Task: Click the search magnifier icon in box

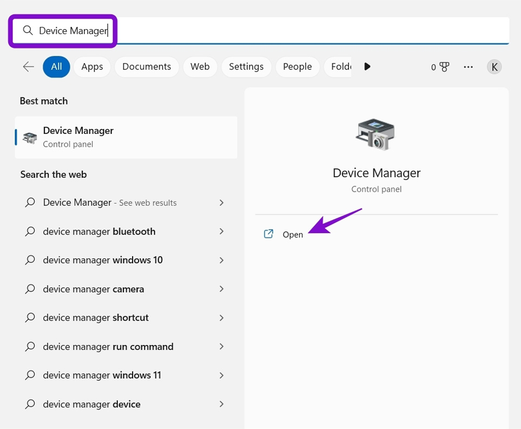Action: click(28, 30)
